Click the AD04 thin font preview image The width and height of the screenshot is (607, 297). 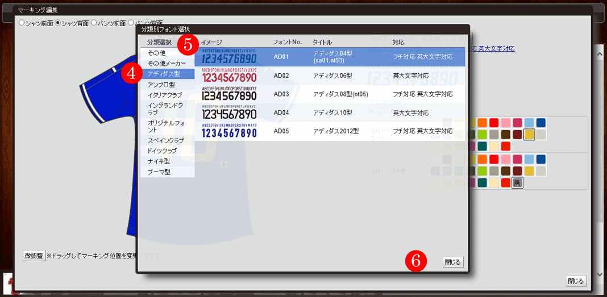(x=229, y=112)
